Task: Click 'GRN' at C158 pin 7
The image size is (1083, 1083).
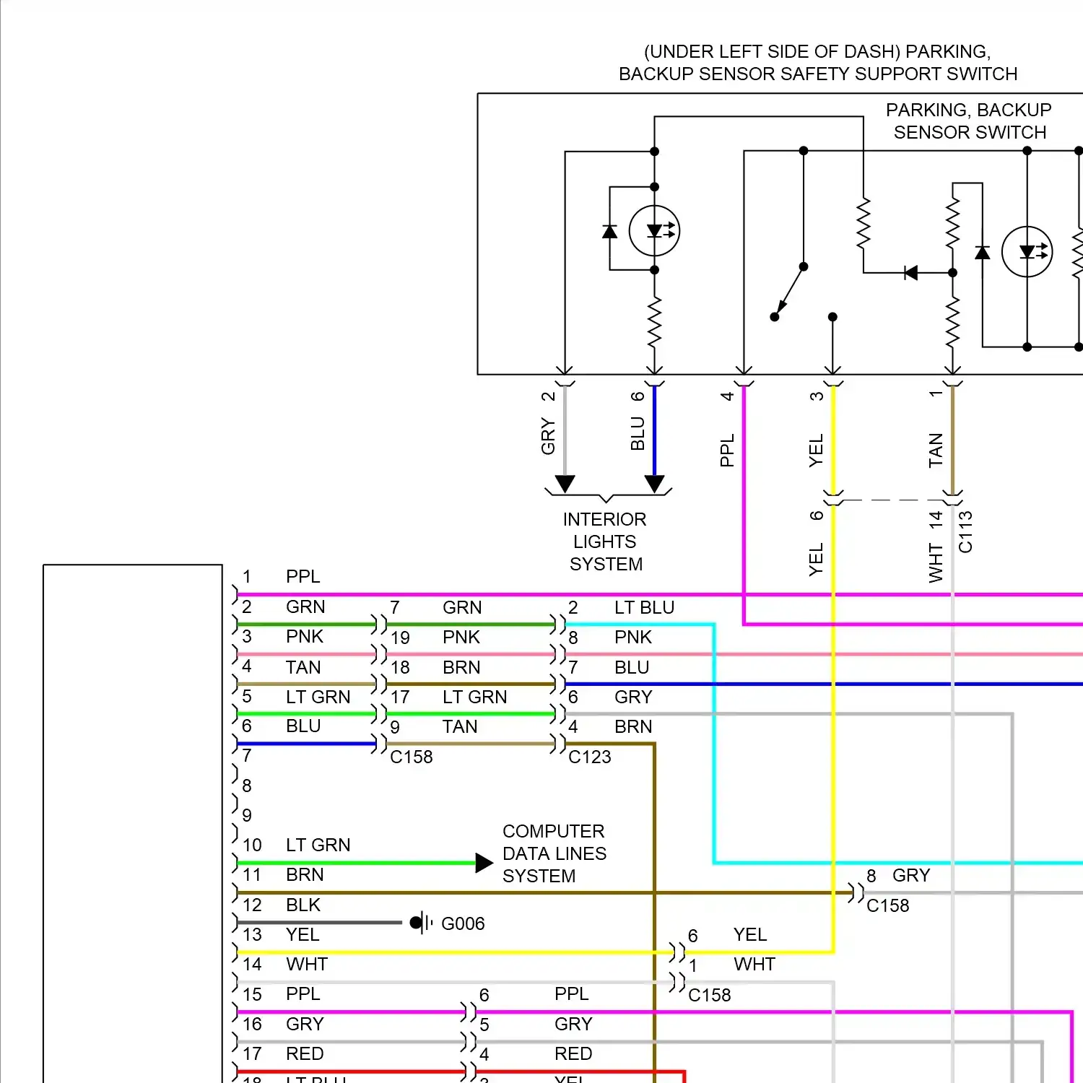Action: pyautogui.click(x=462, y=608)
